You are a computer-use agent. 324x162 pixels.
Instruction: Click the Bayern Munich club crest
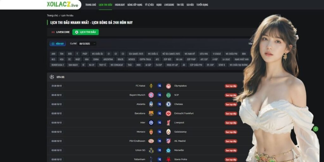(x=151, y=95)
